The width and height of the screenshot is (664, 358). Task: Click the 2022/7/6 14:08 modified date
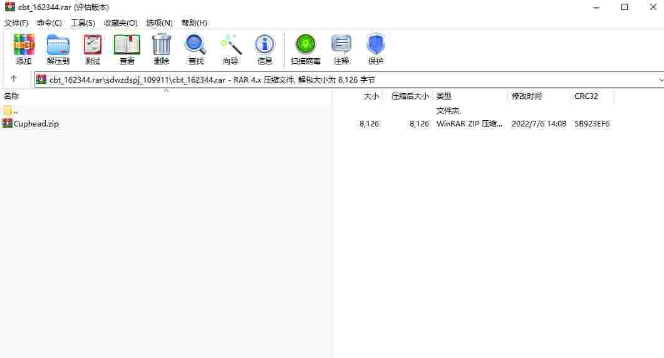[x=539, y=123]
